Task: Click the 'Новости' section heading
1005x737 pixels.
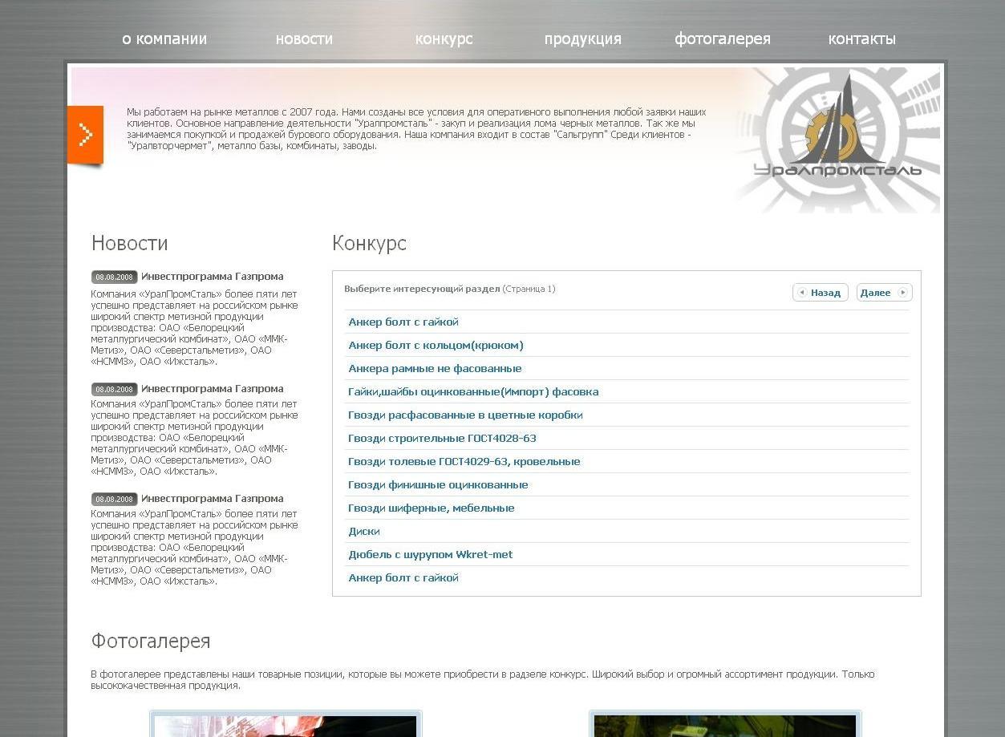Action: point(130,243)
